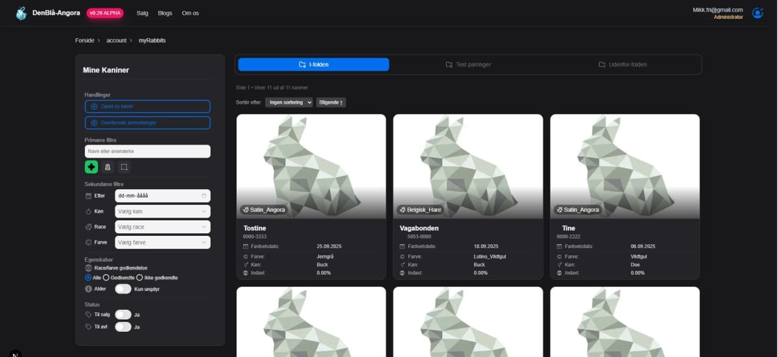
Task: Open the Om os menu item
Action: (191, 13)
